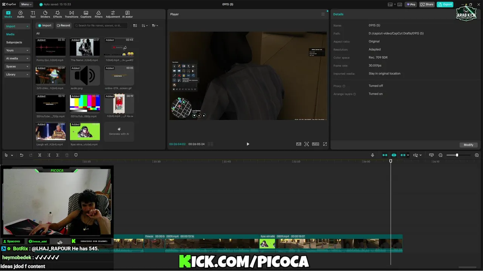
Task: Select the Media tab icon
Action: 8,14
